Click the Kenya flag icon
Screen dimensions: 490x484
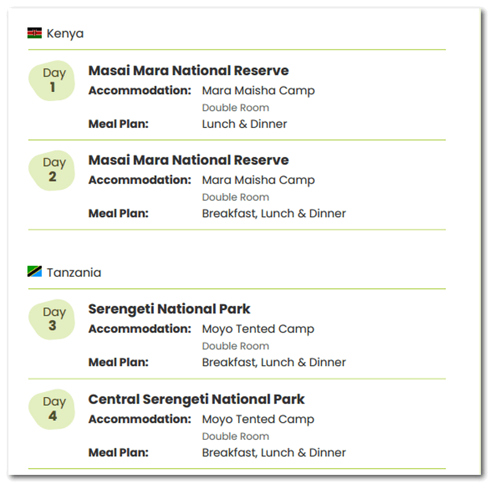(x=34, y=33)
